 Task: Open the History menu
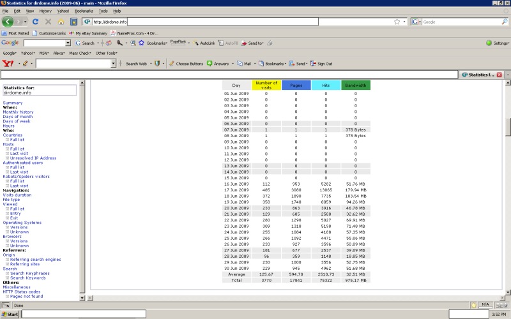tap(45, 11)
